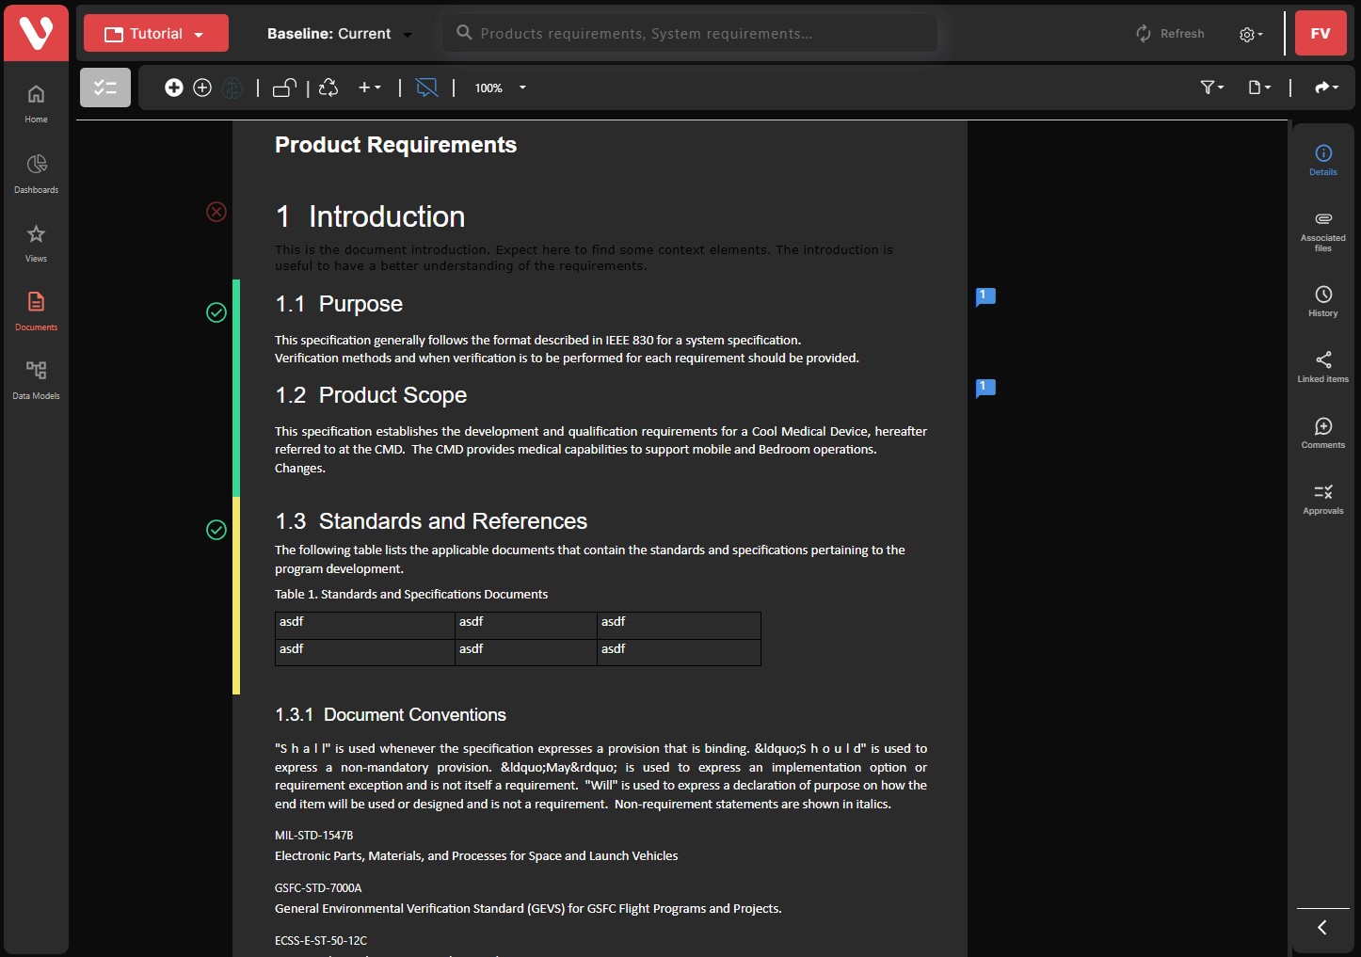Open the Approvals panel tab
Screen dimensions: 1361x957
pyautogui.click(x=1322, y=499)
